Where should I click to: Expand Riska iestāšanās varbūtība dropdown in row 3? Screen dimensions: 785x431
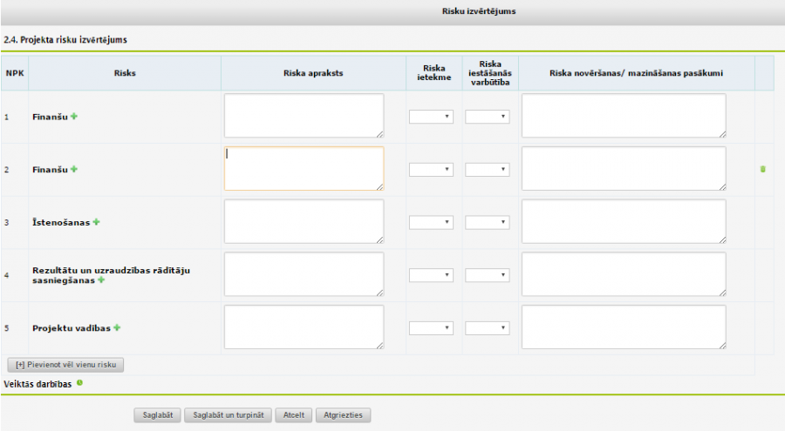(x=488, y=222)
